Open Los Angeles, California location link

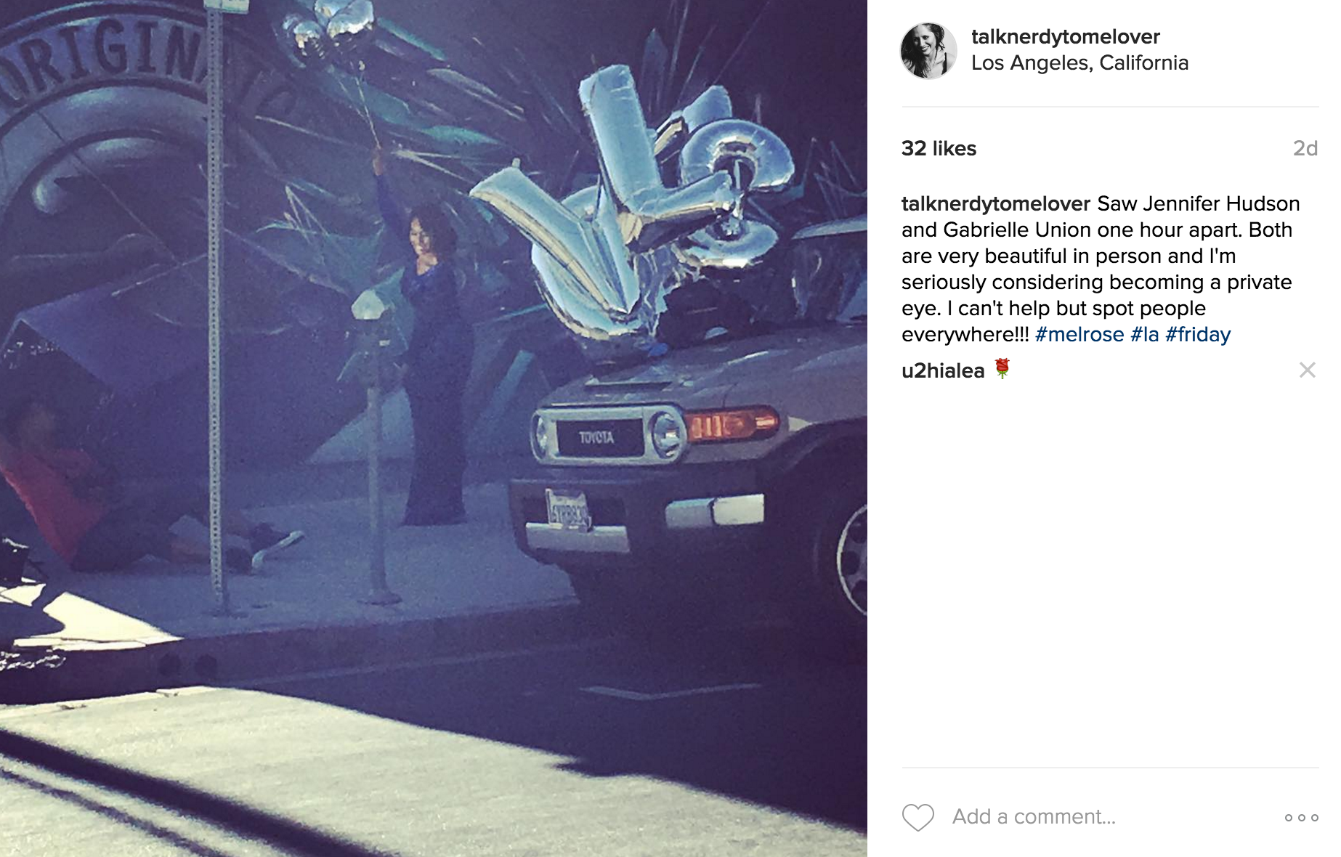pyautogui.click(x=1079, y=63)
